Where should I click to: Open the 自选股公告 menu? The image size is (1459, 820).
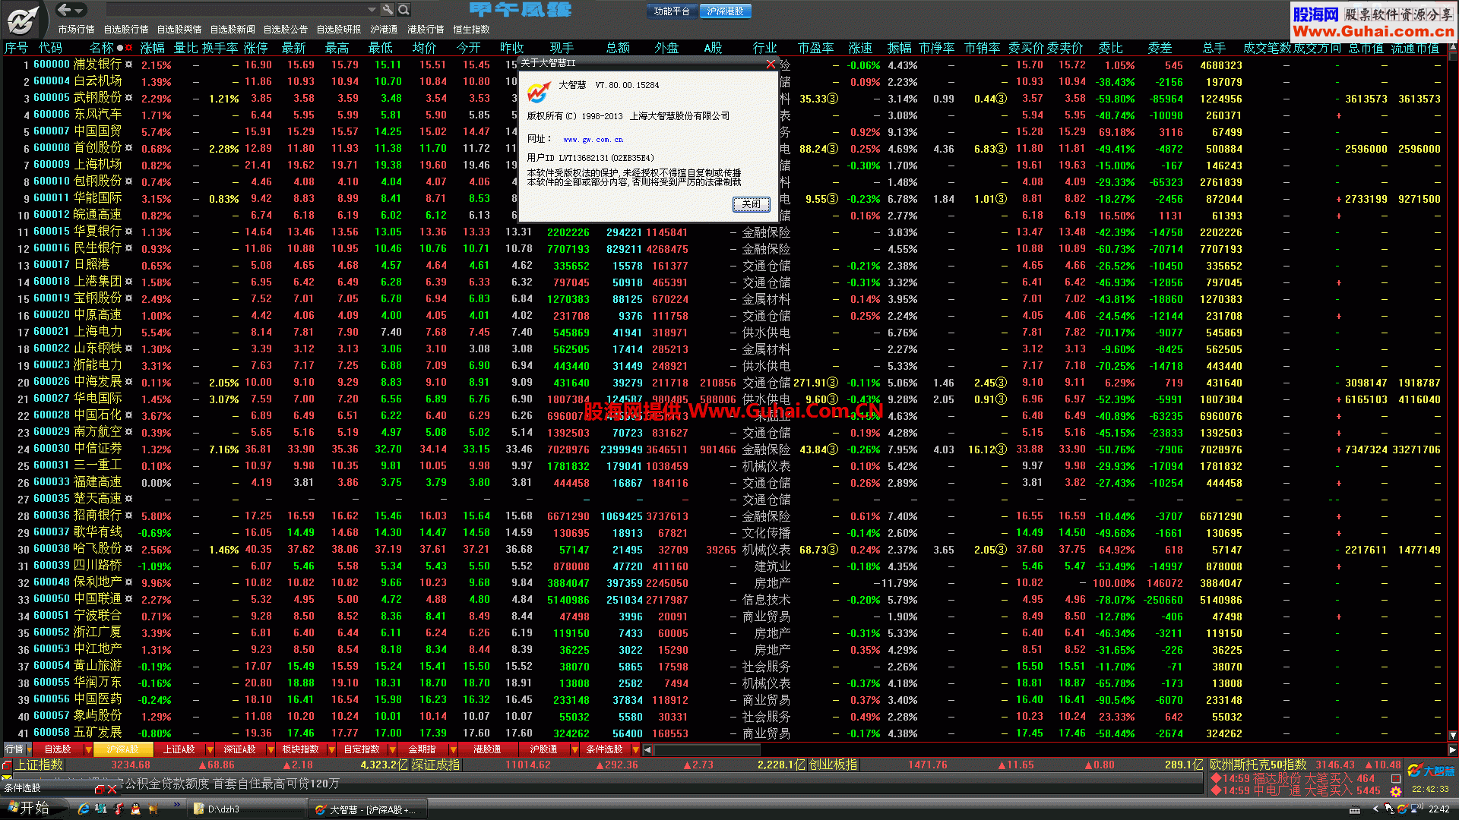pyautogui.click(x=286, y=30)
